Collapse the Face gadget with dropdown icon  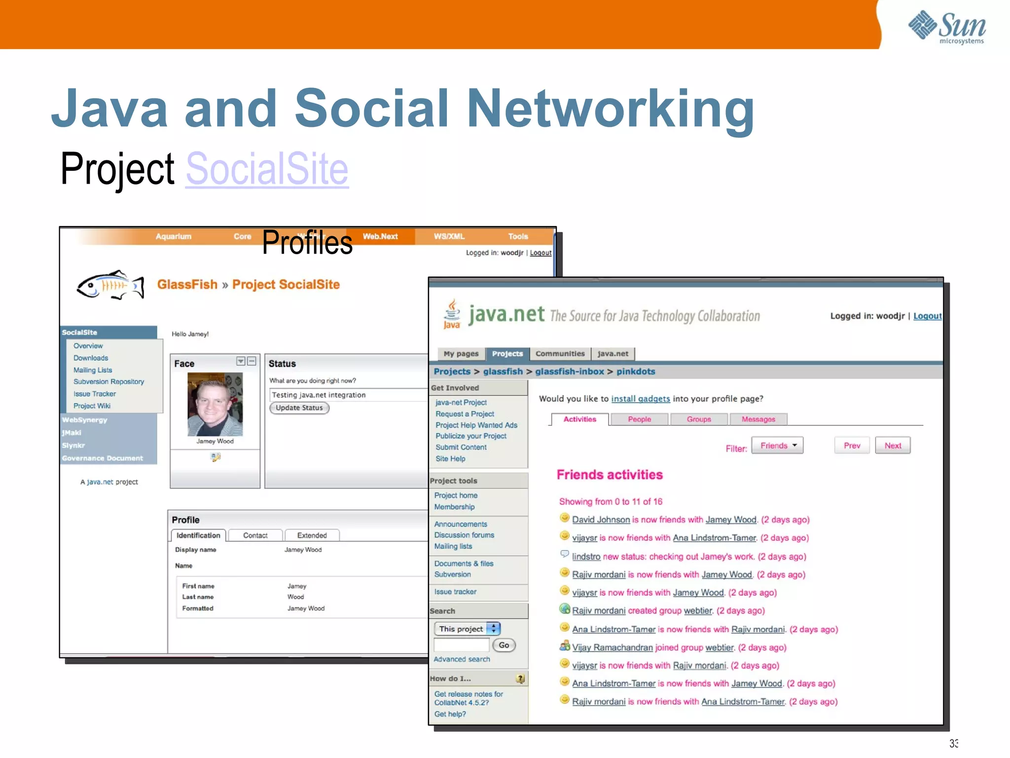click(x=241, y=361)
